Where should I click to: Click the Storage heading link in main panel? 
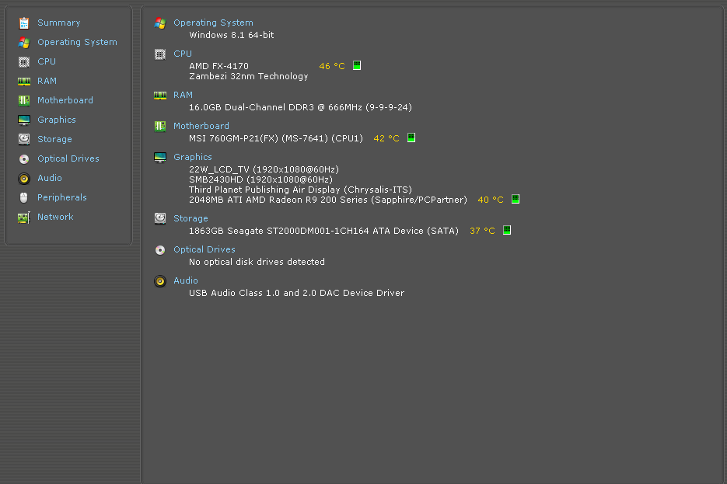[190, 218]
